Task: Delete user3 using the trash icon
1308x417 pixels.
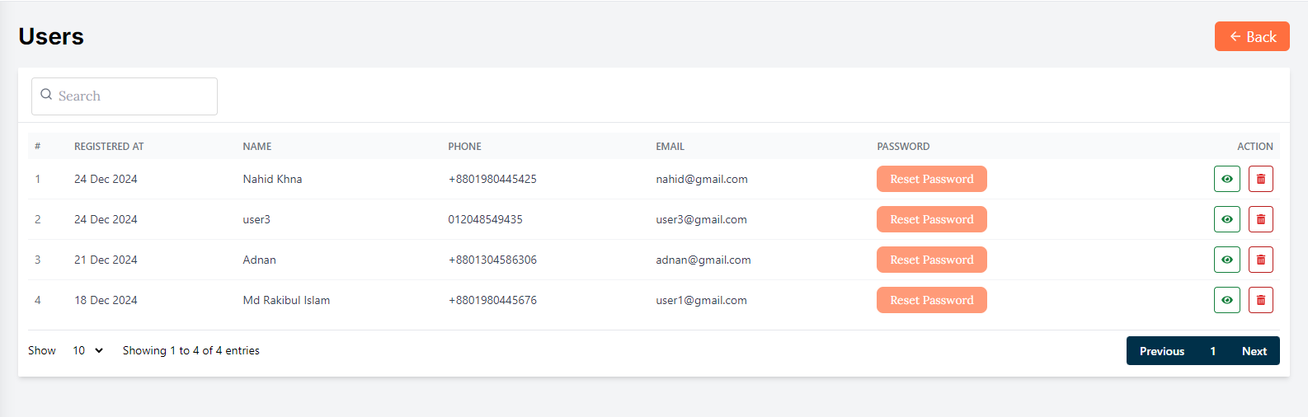Action: point(1260,219)
